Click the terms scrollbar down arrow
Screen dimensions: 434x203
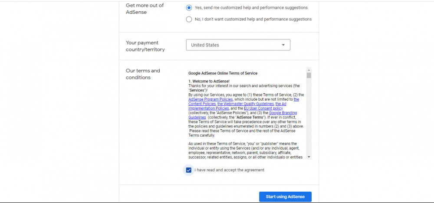(x=309, y=157)
